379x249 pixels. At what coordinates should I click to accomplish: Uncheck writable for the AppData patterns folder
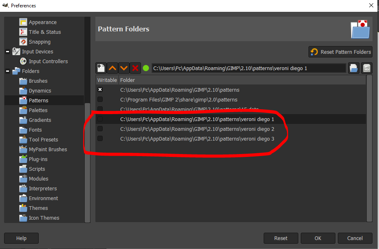[100, 90]
